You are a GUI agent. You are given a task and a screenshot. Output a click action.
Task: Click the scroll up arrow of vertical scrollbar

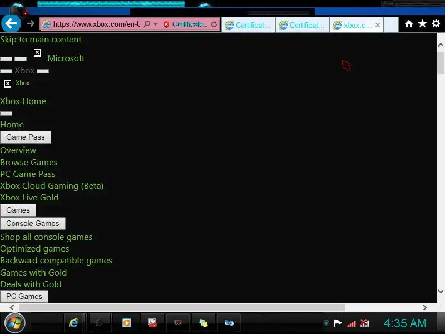pos(441,45)
